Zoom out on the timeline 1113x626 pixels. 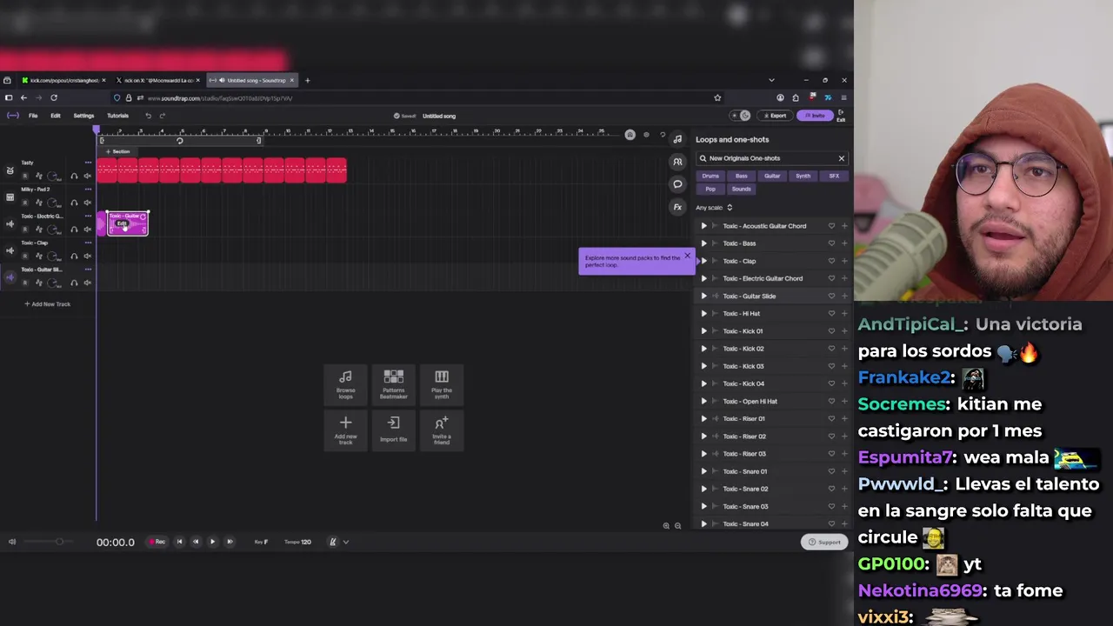click(678, 526)
